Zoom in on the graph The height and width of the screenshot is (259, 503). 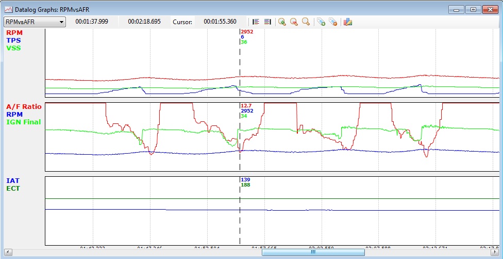(282, 22)
